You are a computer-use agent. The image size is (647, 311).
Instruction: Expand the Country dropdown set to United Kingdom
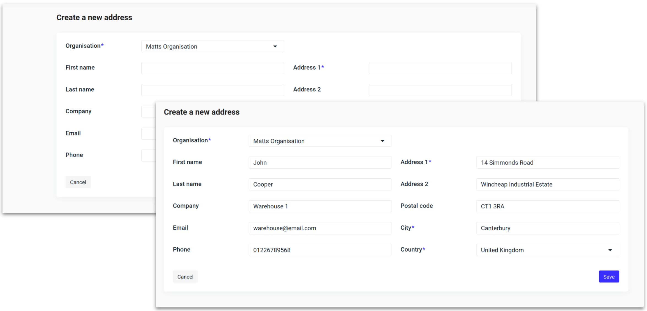tap(547, 250)
